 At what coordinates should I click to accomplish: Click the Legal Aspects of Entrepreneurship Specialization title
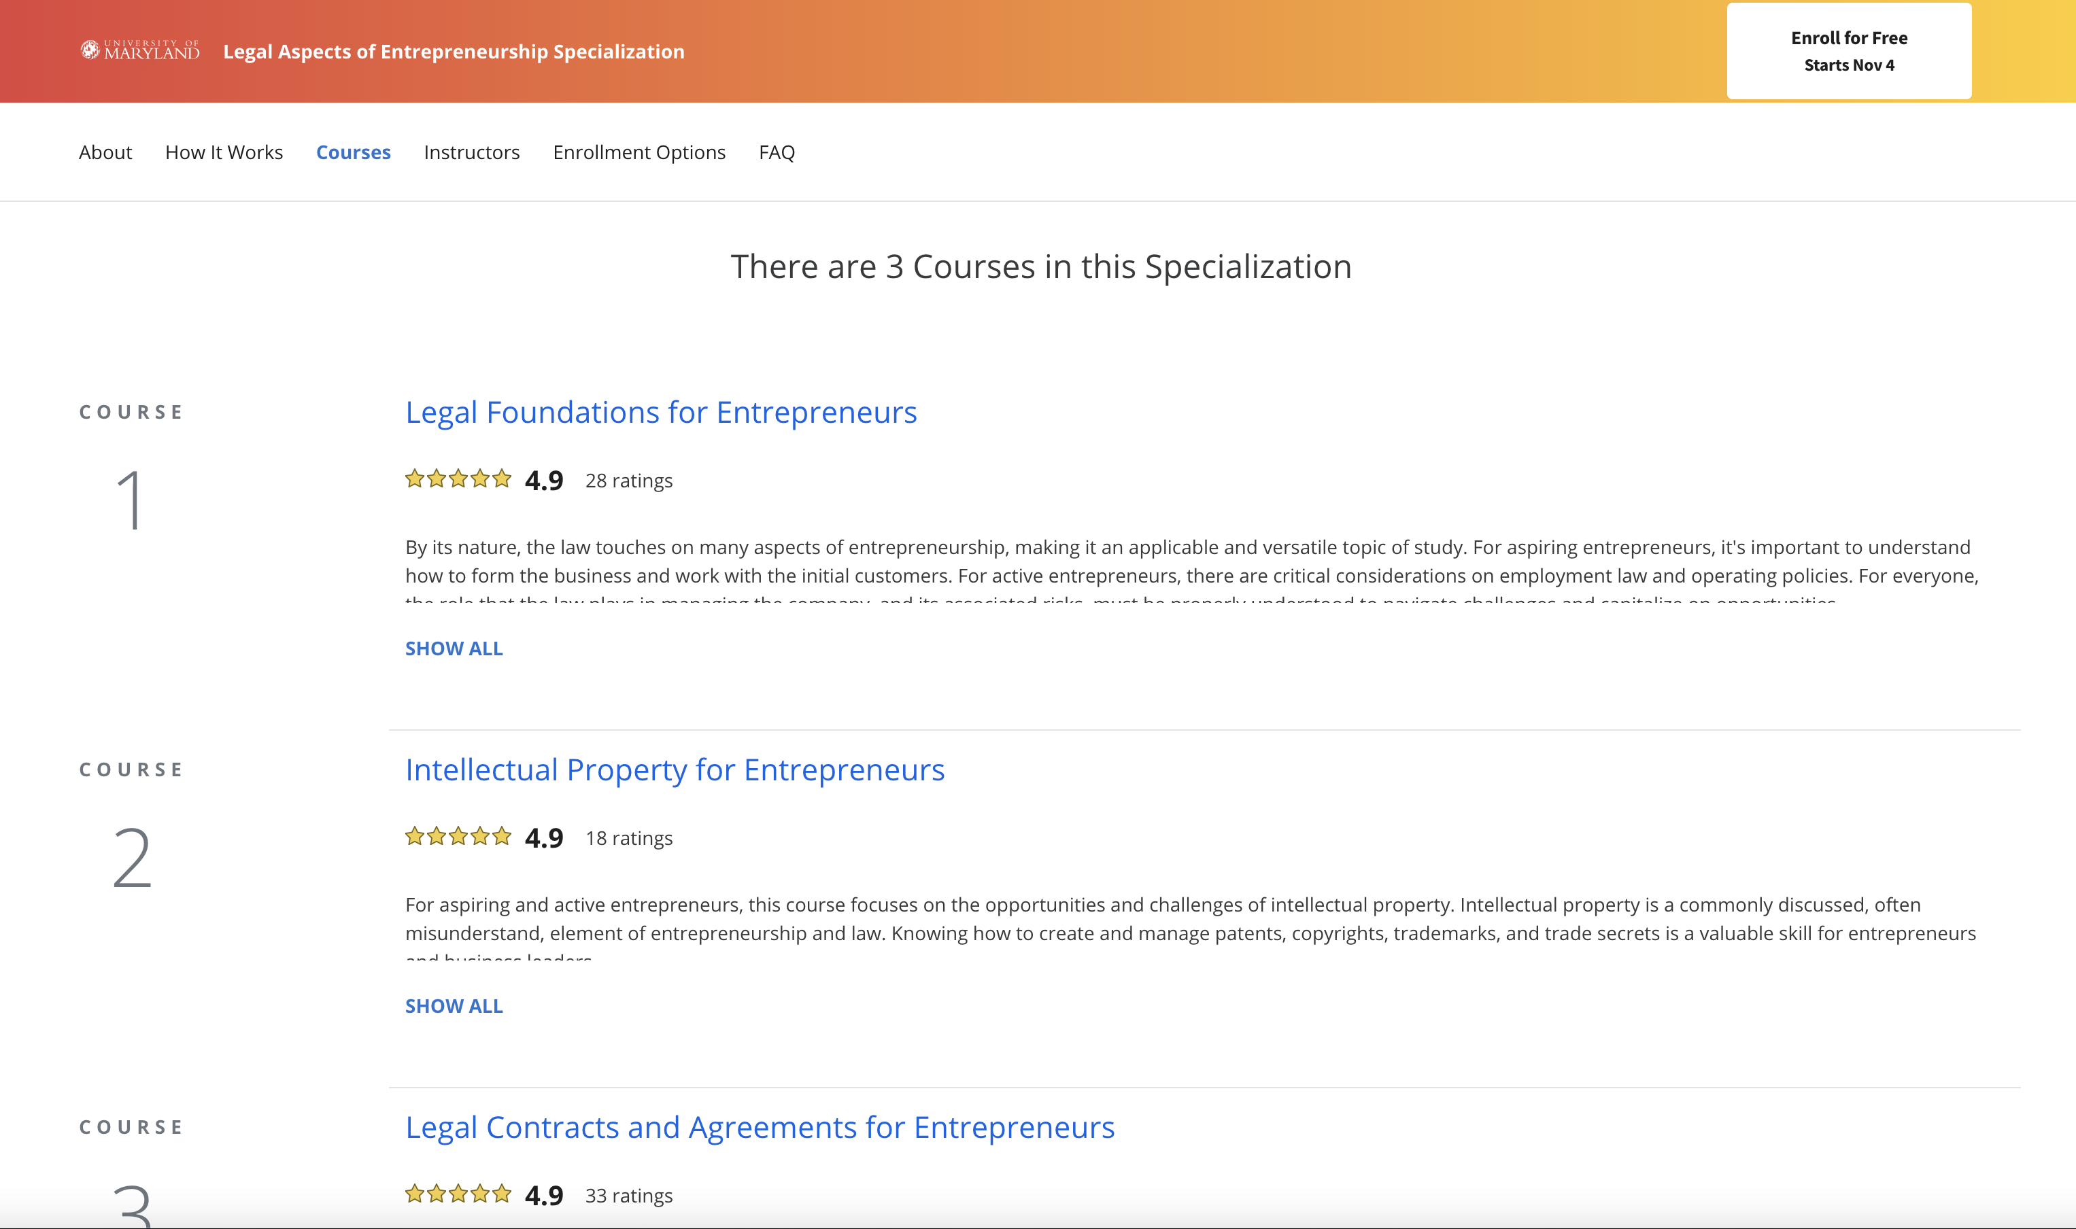(x=453, y=52)
